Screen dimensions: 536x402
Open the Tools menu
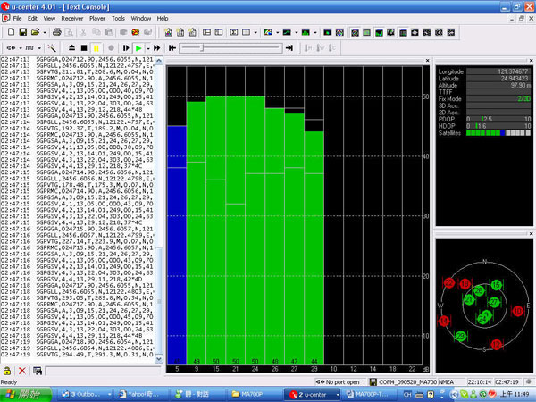[118, 19]
